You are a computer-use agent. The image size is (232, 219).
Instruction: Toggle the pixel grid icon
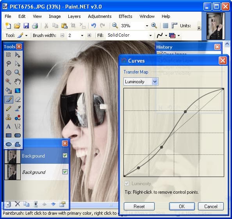(x=166, y=26)
